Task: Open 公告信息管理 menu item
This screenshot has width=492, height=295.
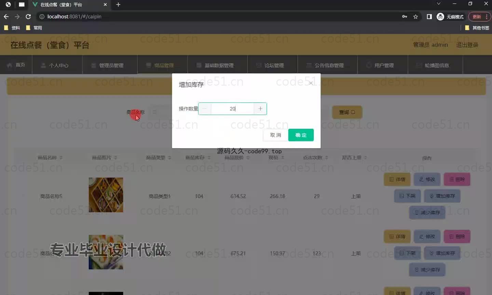Action: [328, 65]
